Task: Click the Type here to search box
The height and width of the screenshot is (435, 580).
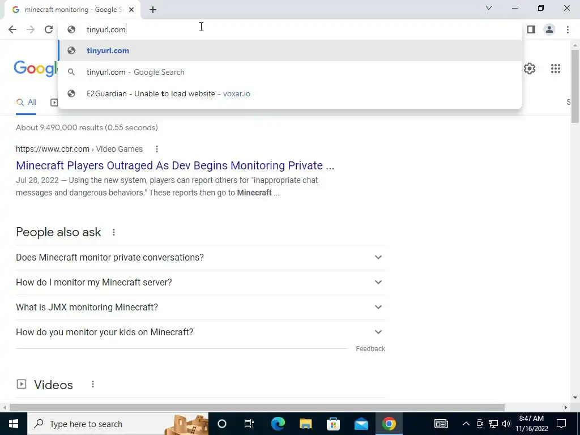Action: [x=118, y=424]
